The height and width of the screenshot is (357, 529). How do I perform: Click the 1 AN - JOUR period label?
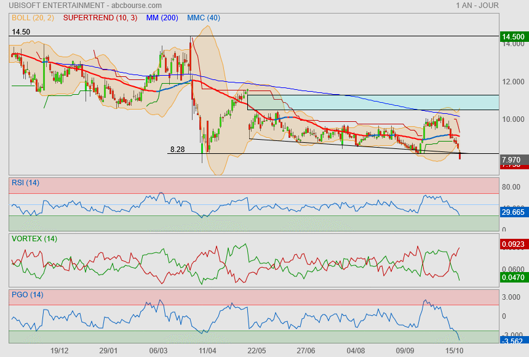click(477, 6)
